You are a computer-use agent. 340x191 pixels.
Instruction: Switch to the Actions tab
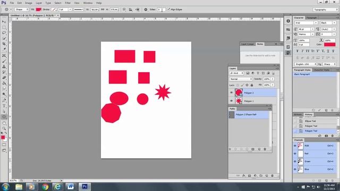(x=297, y=115)
